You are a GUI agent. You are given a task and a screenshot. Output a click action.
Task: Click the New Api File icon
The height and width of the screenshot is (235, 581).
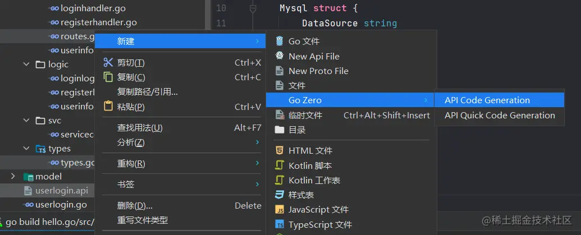click(280, 56)
